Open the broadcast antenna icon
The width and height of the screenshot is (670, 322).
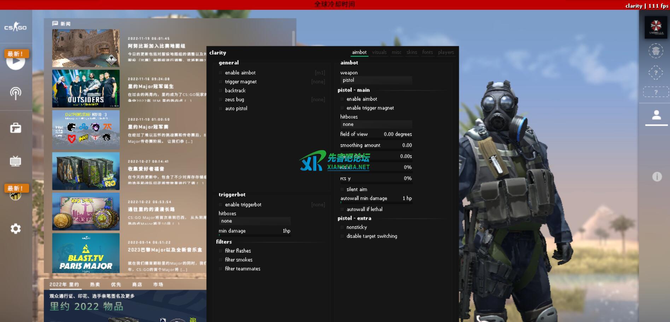pyautogui.click(x=15, y=93)
